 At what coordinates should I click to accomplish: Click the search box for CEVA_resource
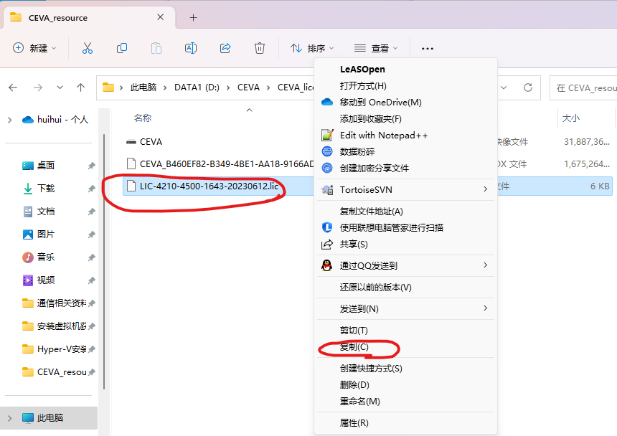[583, 87]
